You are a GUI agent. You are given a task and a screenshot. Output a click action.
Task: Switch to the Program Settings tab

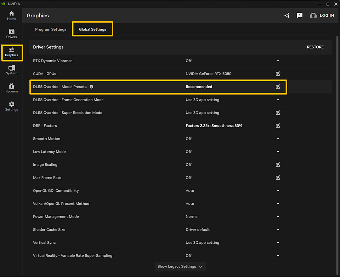click(51, 29)
